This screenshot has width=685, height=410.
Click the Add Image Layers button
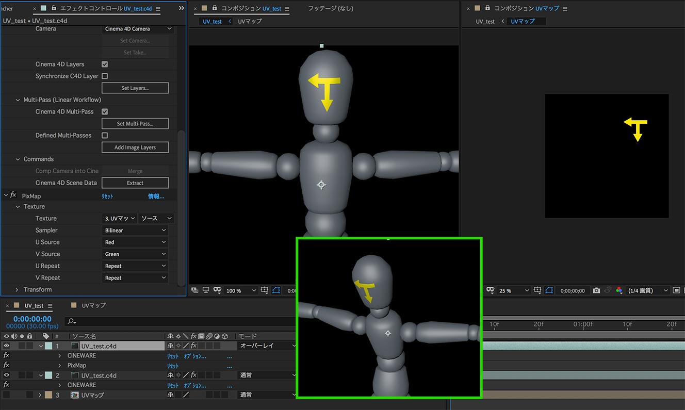pyautogui.click(x=135, y=147)
